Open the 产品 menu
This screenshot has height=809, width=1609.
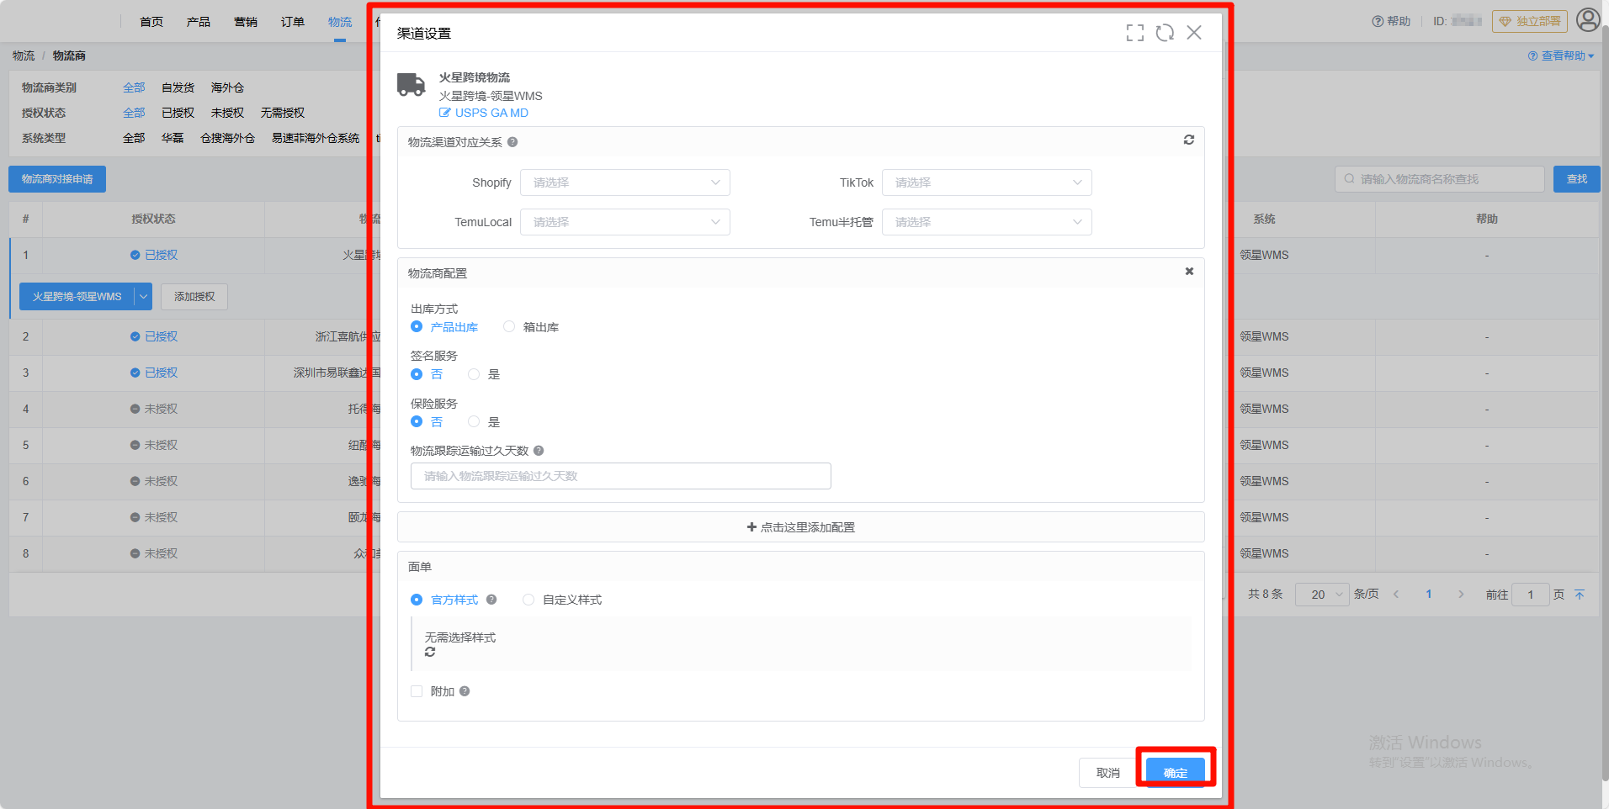click(199, 22)
